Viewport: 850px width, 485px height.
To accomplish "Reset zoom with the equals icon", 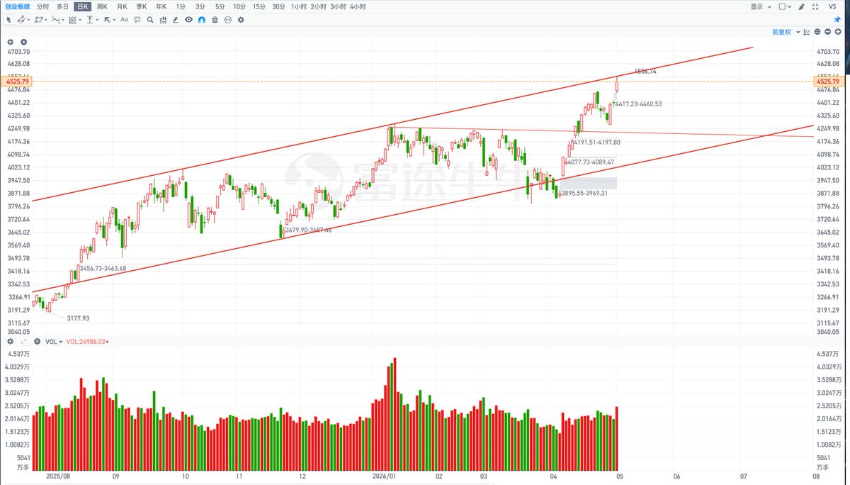I will tap(817, 32).
